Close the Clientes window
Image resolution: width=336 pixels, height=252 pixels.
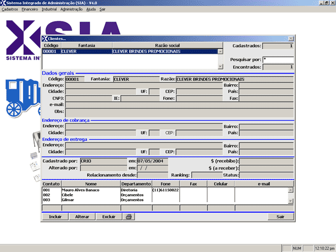pyautogui.click(x=291, y=39)
